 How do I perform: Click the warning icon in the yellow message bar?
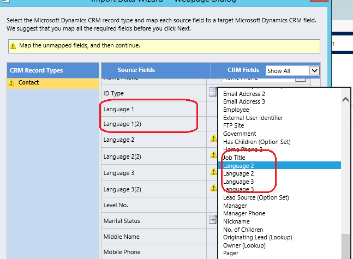point(13,46)
